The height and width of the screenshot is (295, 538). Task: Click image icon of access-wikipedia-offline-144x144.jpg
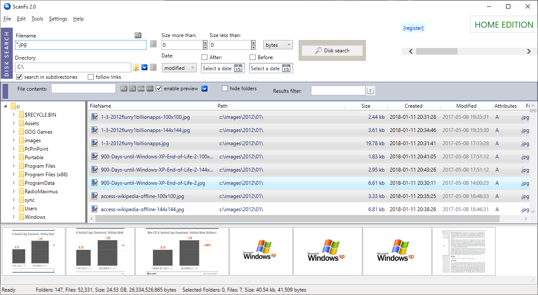(95, 209)
